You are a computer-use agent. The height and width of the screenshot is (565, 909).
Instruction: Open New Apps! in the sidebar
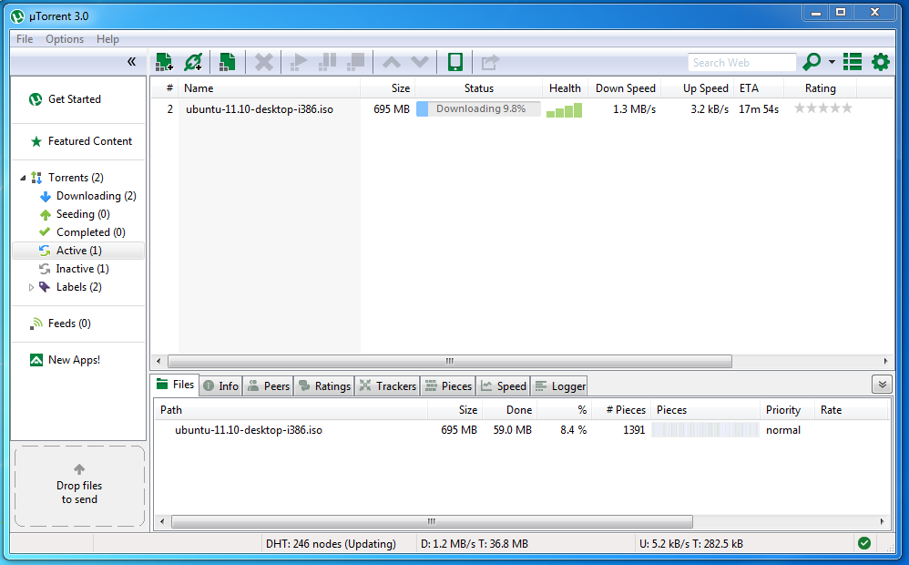click(x=74, y=360)
